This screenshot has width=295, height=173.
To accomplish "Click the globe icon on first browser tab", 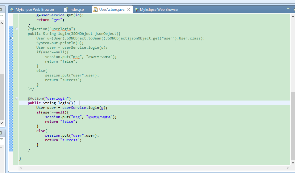I will [12, 10].
